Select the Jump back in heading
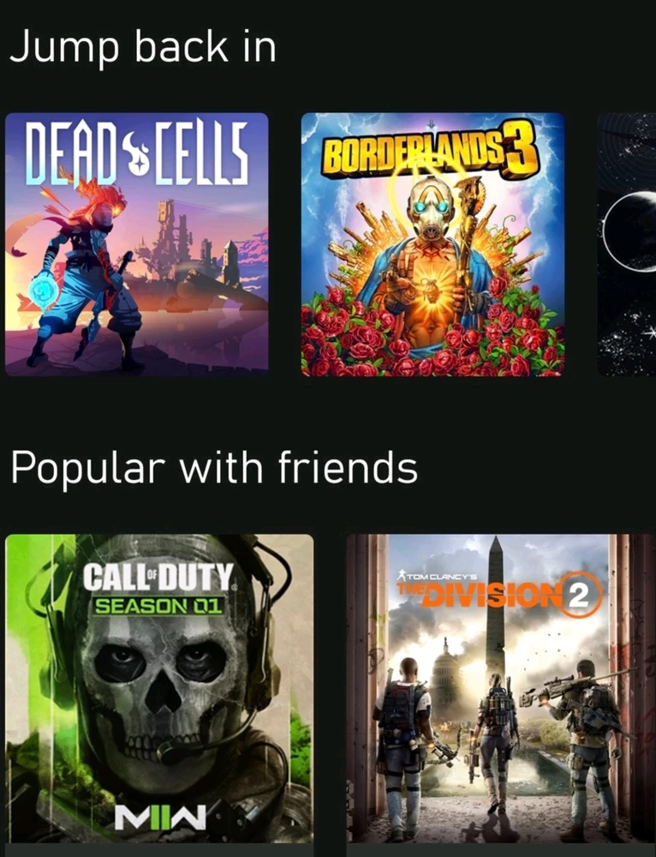 tap(143, 49)
